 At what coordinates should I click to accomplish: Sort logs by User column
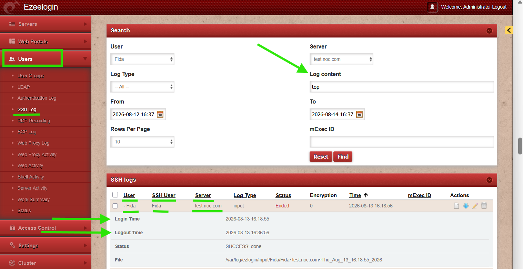tap(129, 195)
